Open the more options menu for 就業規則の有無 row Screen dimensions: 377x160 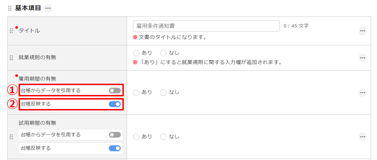pos(363,58)
